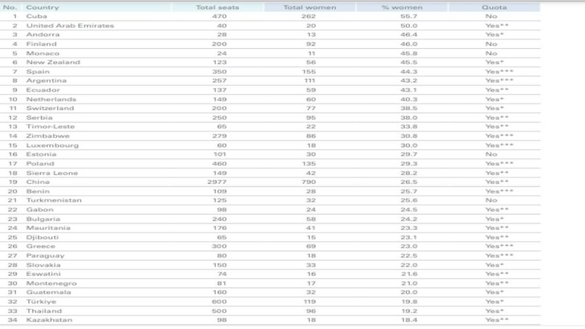
Task: Select the Benin country cell
Action: (x=38, y=191)
